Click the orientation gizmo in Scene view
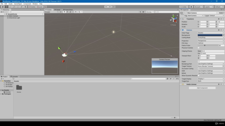 (173, 19)
